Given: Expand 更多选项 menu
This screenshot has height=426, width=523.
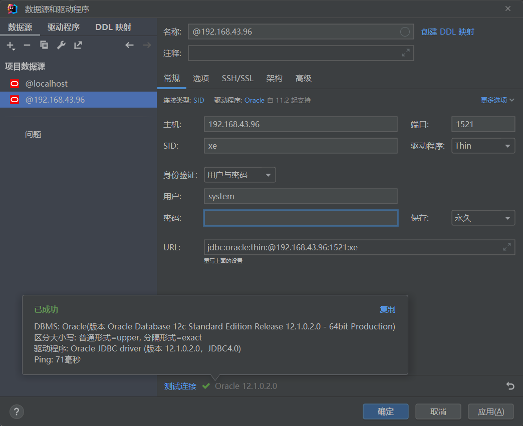Looking at the screenshot, I should coord(497,100).
